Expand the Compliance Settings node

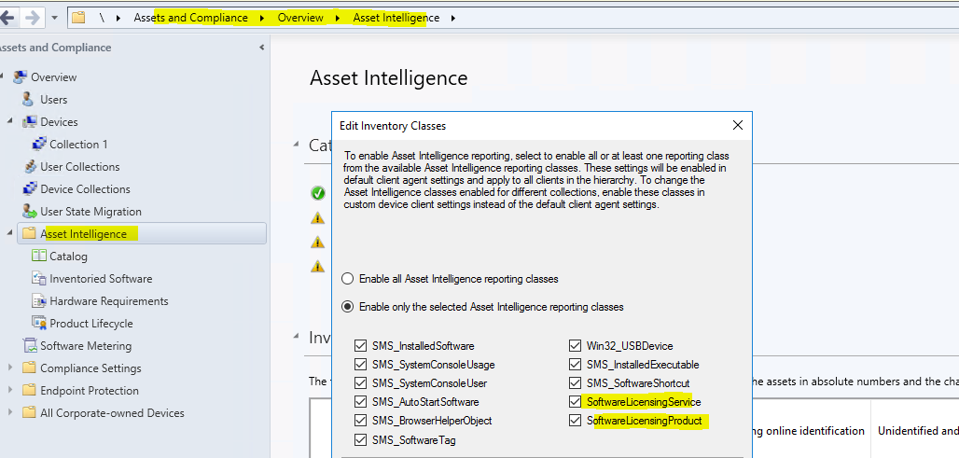10,368
